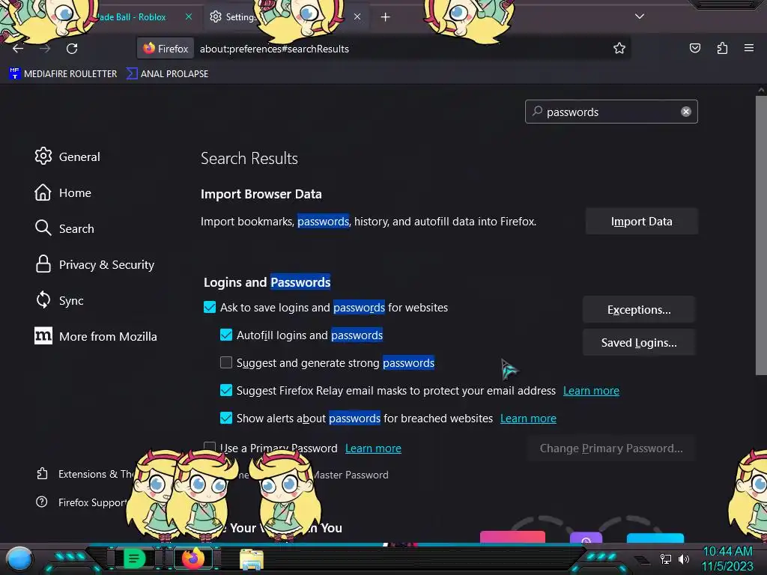Click the Privacy padlock icon
The image size is (767, 575).
[x=43, y=264]
